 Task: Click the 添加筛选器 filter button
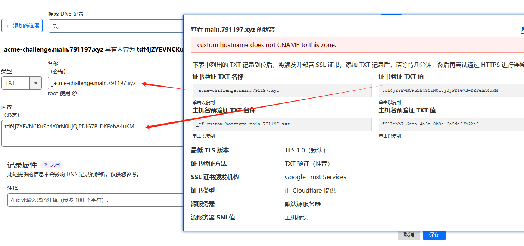click(22, 26)
